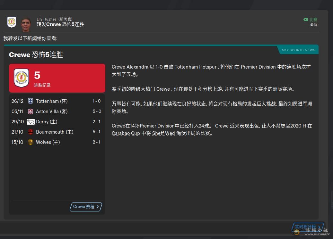Viewport: 333px width, 239px height.
Task: Open the Crewe link in the relegation-favourites paragraph
Action: click(163, 89)
